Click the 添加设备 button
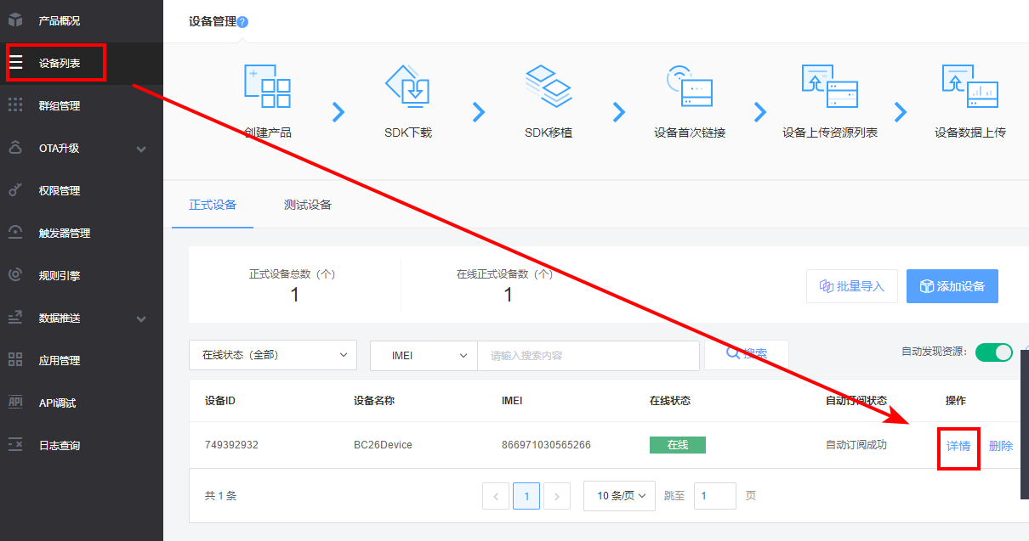The height and width of the screenshot is (541, 1029). (x=952, y=286)
